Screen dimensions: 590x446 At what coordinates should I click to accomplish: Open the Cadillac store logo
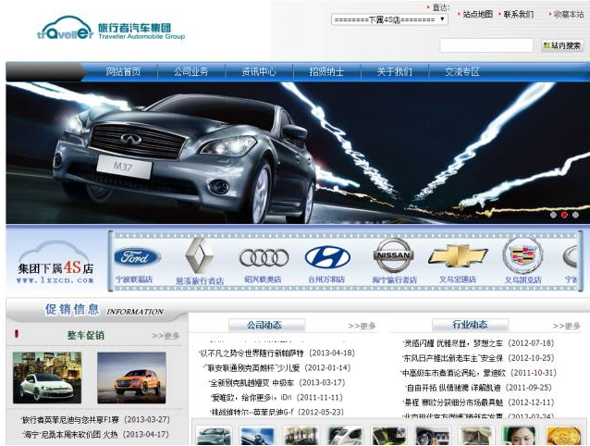click(522, 255)
